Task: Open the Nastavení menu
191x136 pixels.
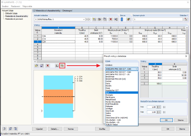Action: 16,6
